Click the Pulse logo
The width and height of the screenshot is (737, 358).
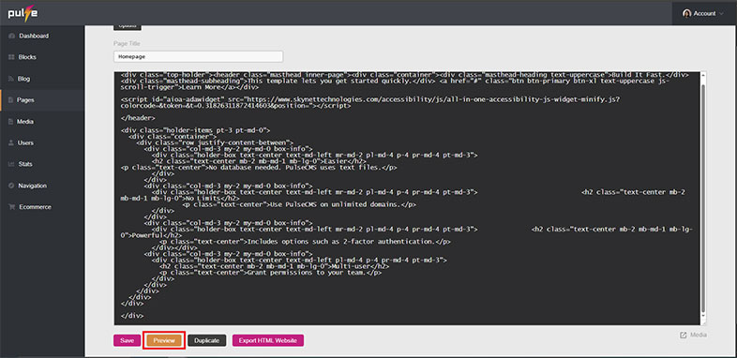coord(23,13)
